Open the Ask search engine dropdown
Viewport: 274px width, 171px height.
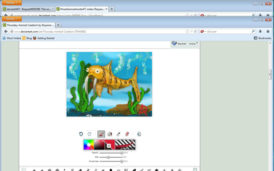pos(203,32)
